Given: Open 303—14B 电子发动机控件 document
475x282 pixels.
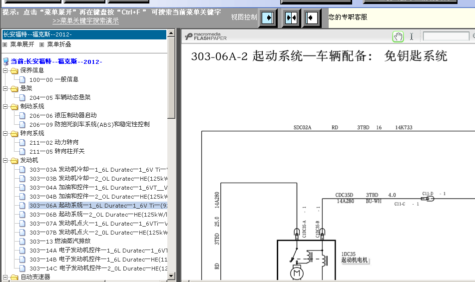Looking at the screenshot, I should pyautogui.click(x=98, y=260).
